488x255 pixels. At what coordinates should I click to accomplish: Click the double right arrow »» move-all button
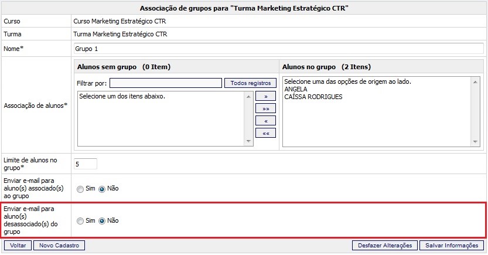coord(266,108)
